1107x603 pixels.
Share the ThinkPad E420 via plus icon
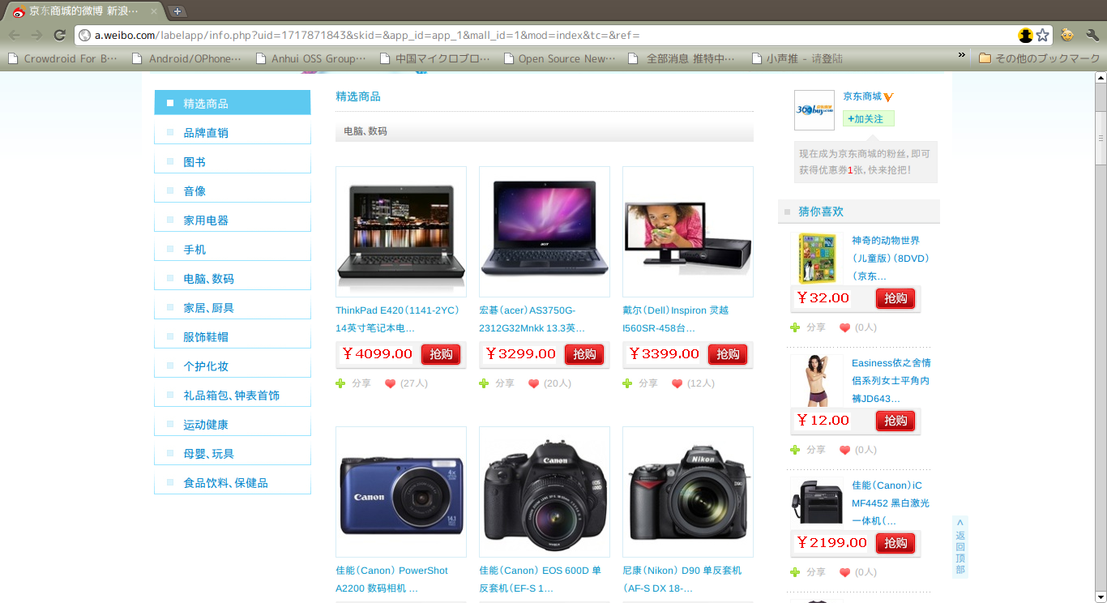click(x=340, y=383)
